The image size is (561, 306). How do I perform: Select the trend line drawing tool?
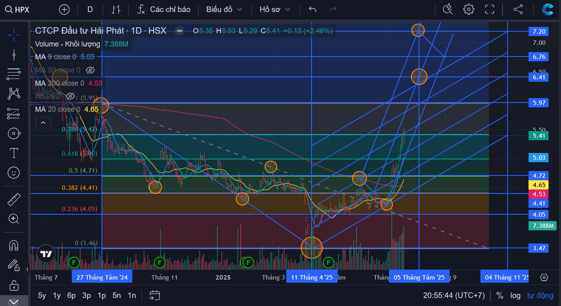tap(14, 54)
